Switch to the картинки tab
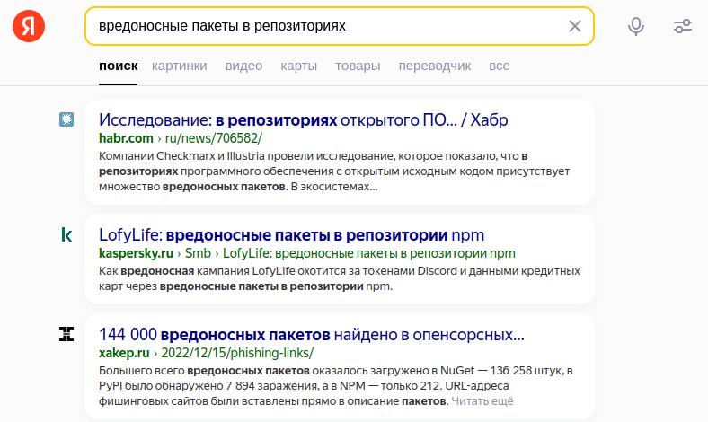The image size is (708, 422). (x=180, y=66)
